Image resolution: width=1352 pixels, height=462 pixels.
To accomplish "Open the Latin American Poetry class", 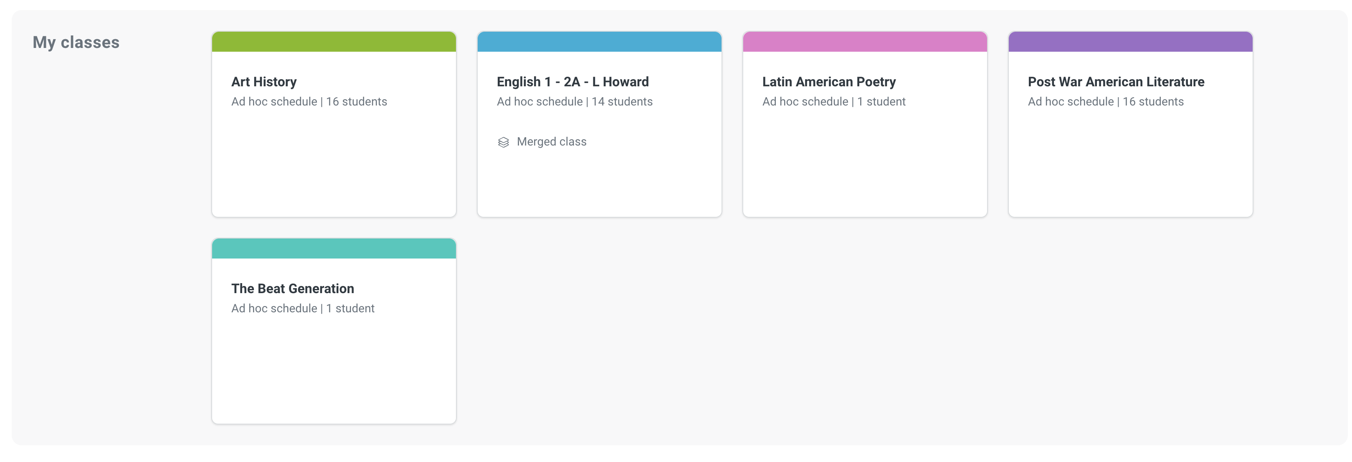I will coord(865,157).
